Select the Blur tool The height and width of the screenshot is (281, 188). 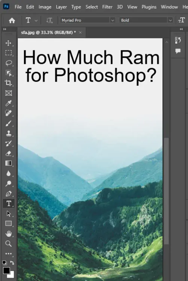(x=8, y=173)
